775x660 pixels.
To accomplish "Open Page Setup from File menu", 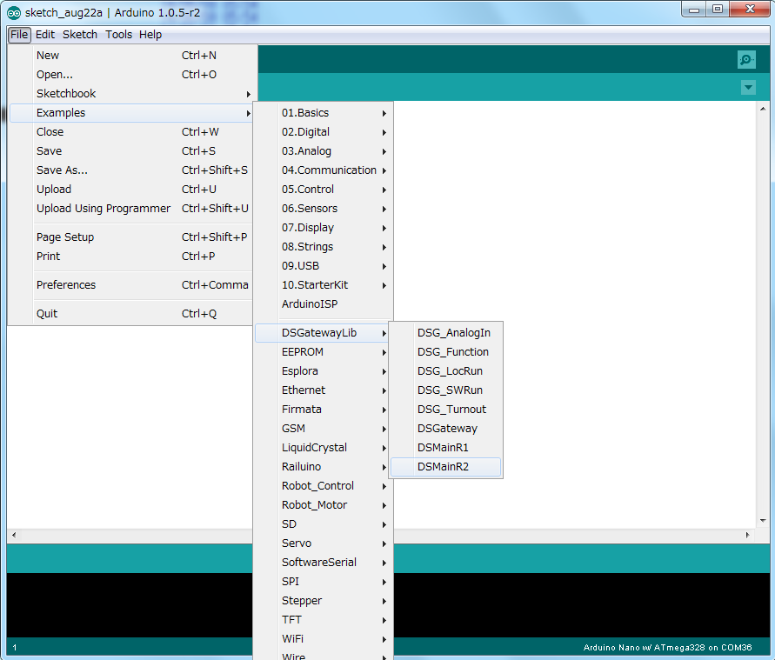I will tap(132, 237).
